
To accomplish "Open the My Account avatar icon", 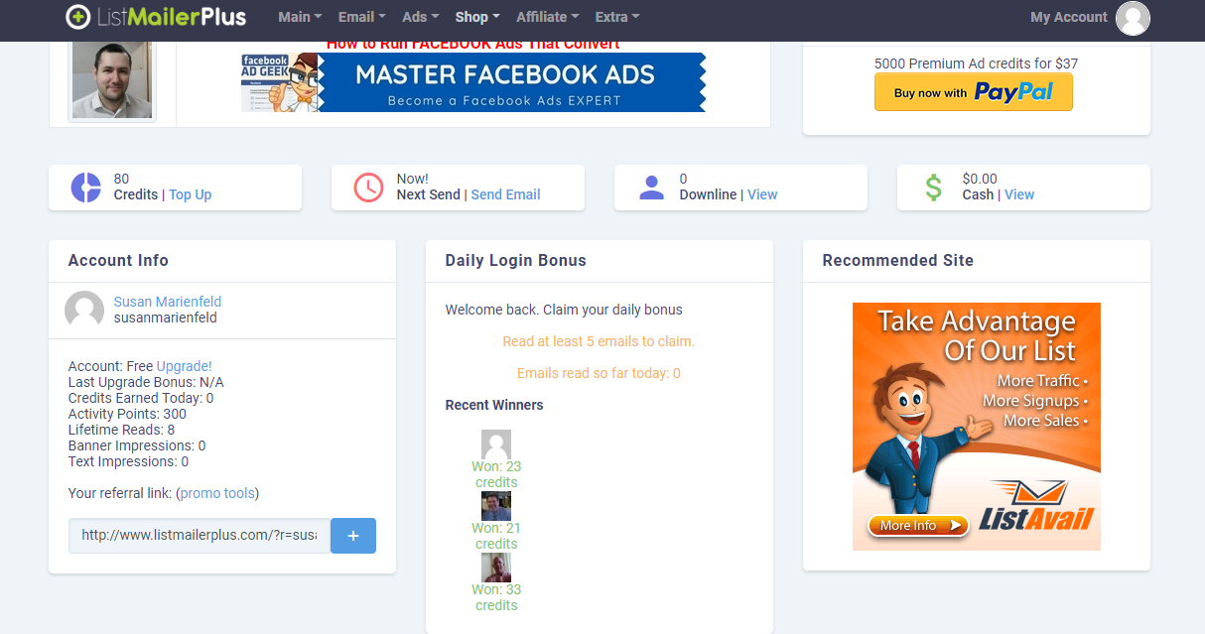I will click(1133, 18).
